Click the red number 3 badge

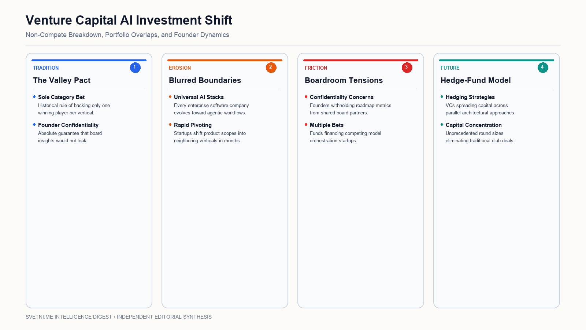[407, 67]
